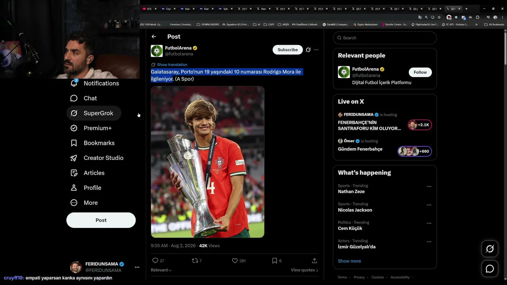The width and height of the screenshot is (507, 285).
Task: Open FERIDUNSAMA account switcher menu
Action: [137, 267]
